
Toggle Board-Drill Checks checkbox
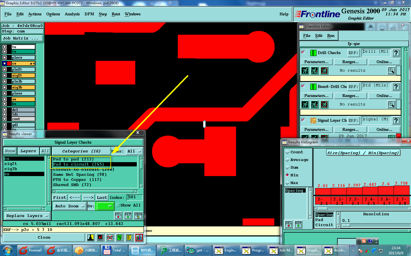303,86
